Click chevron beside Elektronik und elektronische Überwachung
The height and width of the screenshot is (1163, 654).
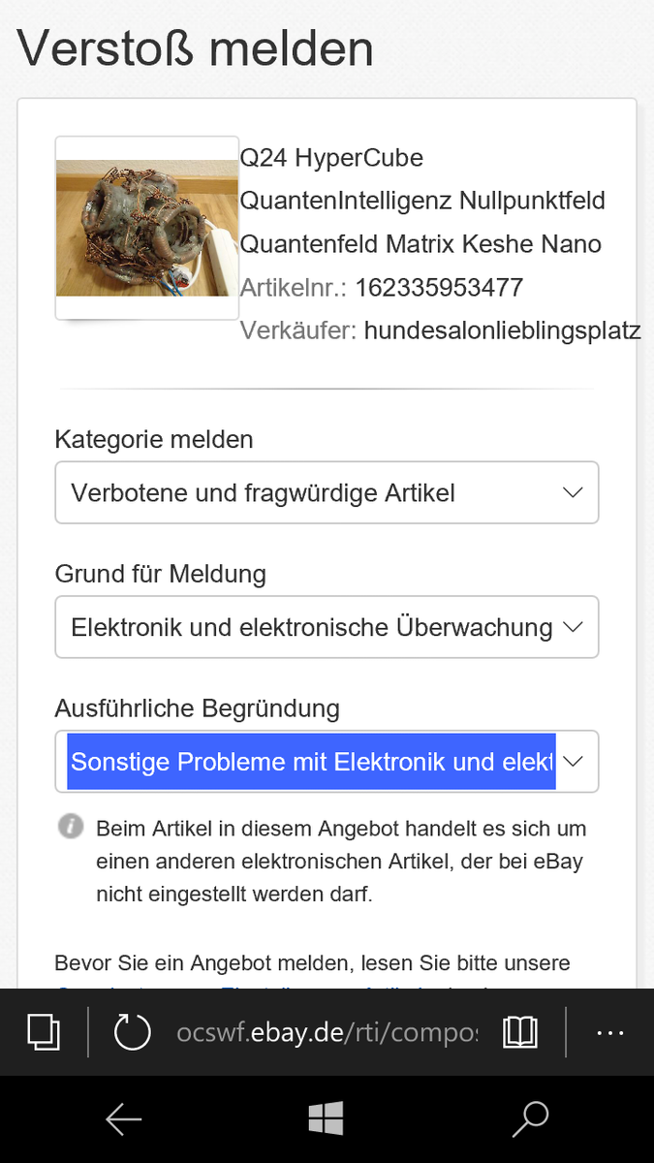tap(573, 627)
